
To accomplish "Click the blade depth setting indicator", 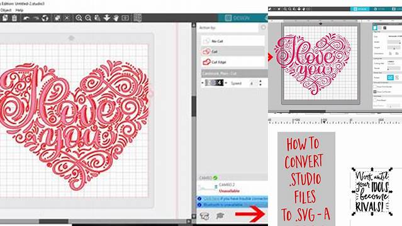I will (x=214, y=83).
